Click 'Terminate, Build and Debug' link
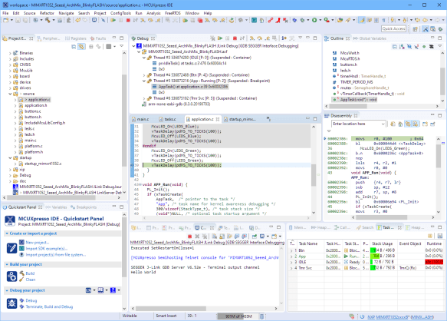This screenshot has width=447, height=321. [x=49, y=306]
